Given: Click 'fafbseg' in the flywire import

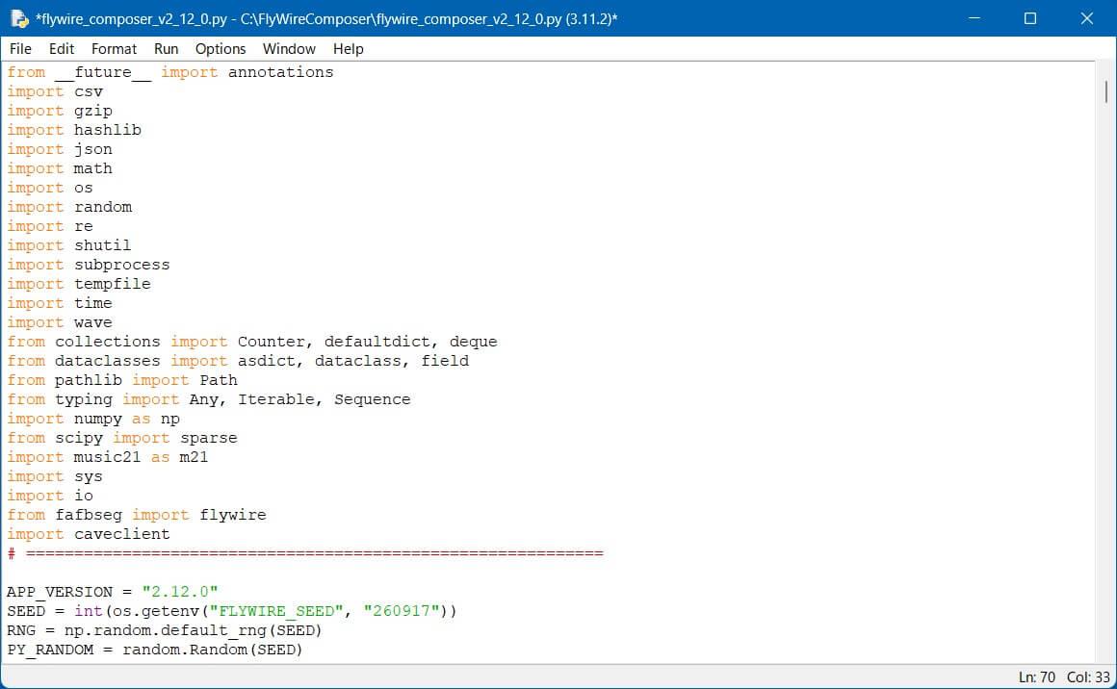Looking at the screenshot, I should 89,515.
